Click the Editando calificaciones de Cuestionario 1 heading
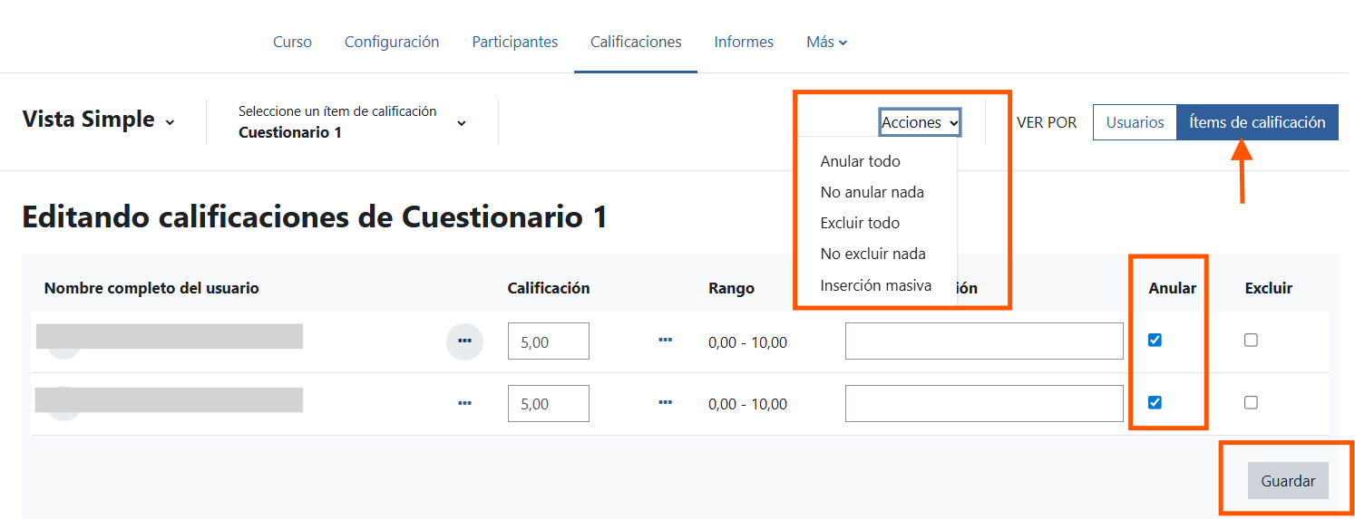The image size is (1355, 519). click(x=315, y=217)
